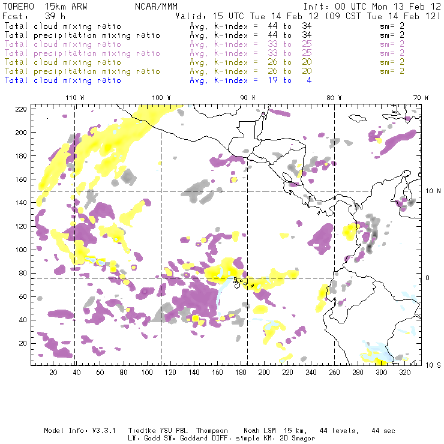
Task: Click purple 'Total cloud mixing ratio' legend entry
Action: [63, 44]
